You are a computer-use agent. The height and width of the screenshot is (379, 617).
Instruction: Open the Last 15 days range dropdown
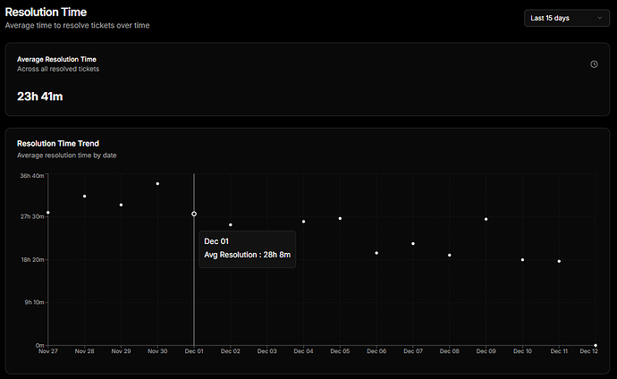click(x=566, y=18)
